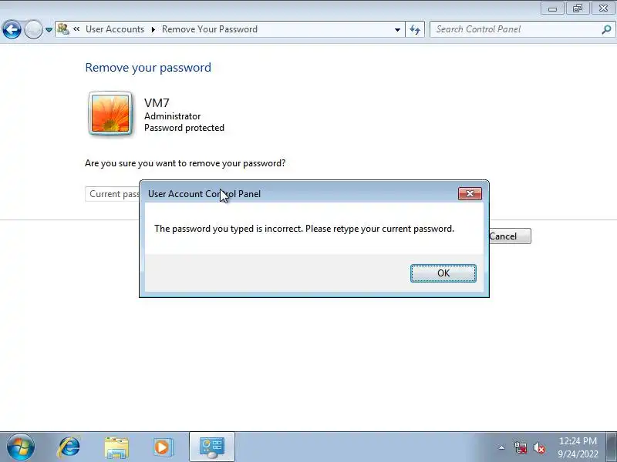The width and height of the screenshot is (617, 462).
Task: Open the Windows Start orb
Action: coord(21,447)
